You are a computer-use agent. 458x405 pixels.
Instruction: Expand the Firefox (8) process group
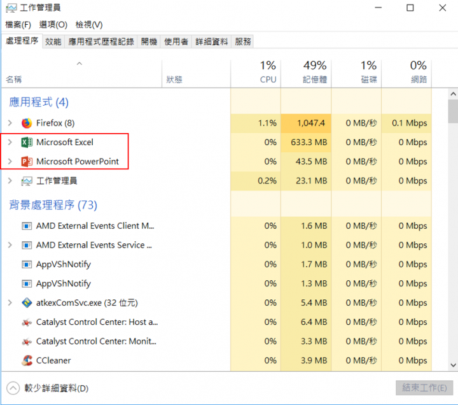10,123
